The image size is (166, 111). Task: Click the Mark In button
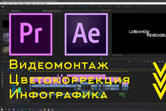pos(133,62)
